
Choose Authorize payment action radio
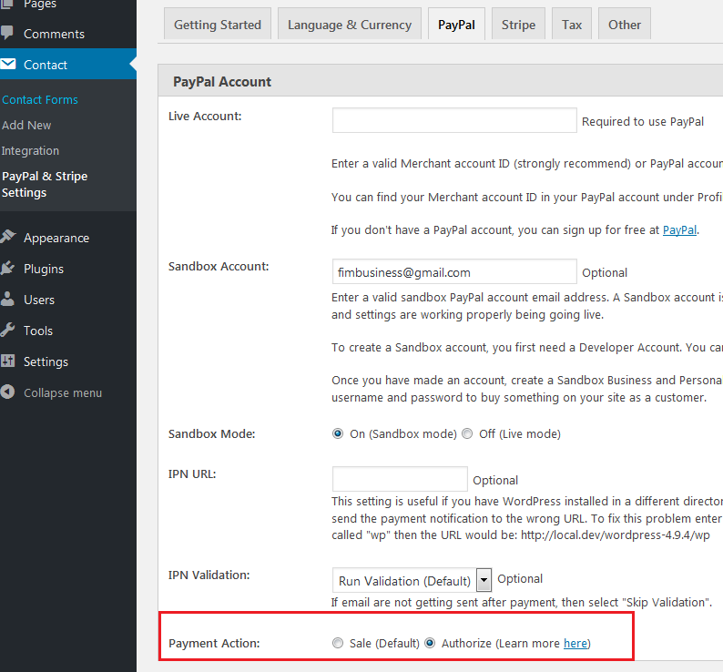(x=430, y=643)
